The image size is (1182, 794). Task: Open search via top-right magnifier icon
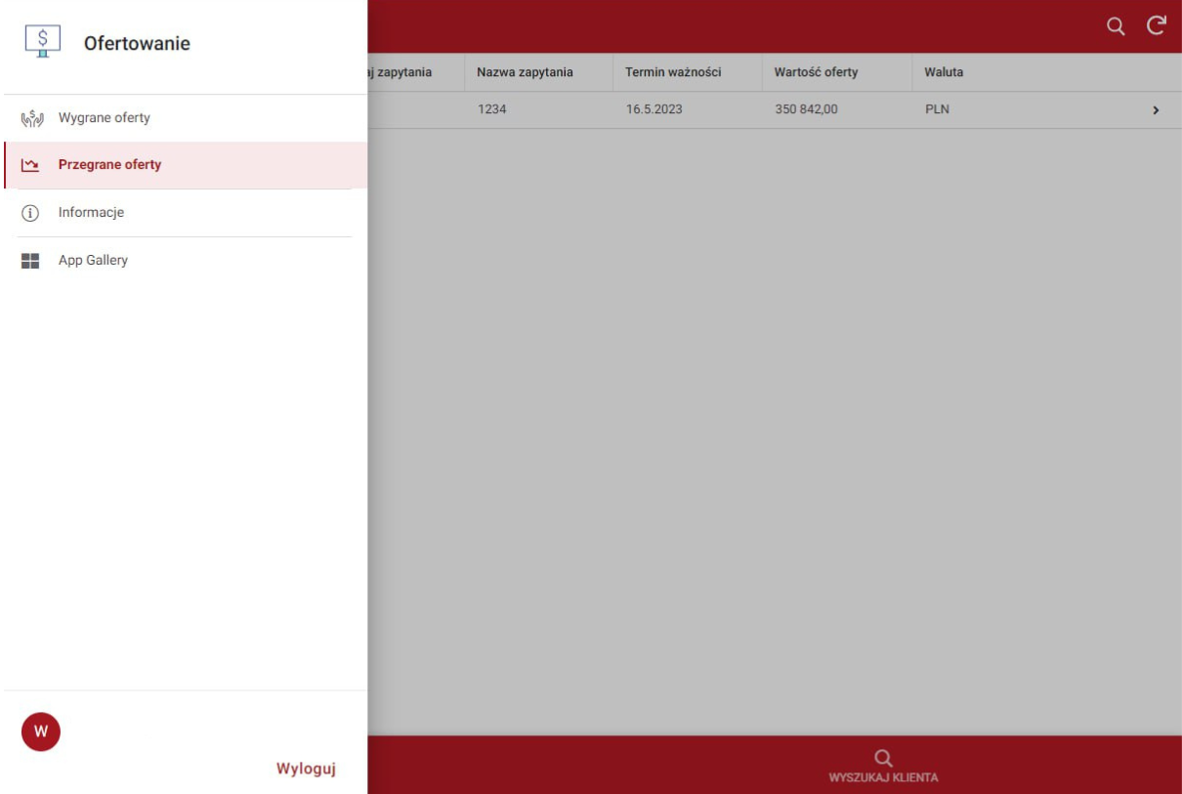coord(1115,26)
